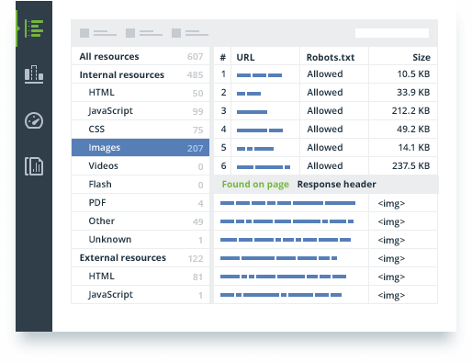Open the reports document sidebar icon

[34, 166]
